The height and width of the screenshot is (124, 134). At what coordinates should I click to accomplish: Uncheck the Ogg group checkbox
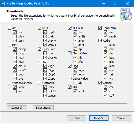coord(70,66)
